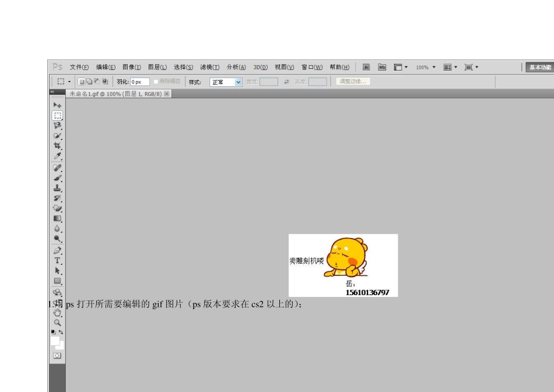Select the Move tool
554x392 pixels.
pos(57,105)
